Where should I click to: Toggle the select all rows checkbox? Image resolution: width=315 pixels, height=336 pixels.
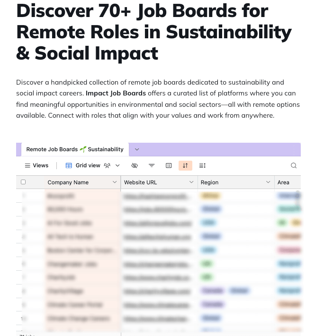coord(23,182)
